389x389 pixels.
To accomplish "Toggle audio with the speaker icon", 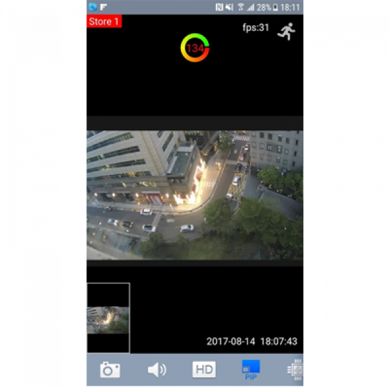I will tap(157, 370).
